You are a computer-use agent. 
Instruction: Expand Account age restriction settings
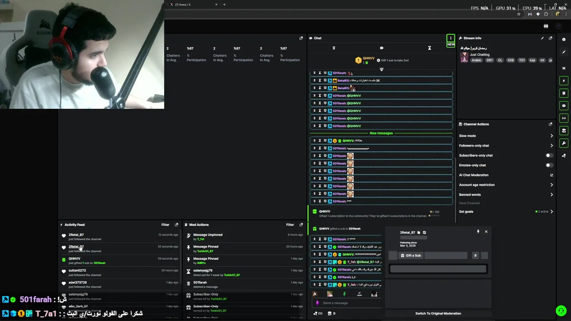click(x=506, y=185)
